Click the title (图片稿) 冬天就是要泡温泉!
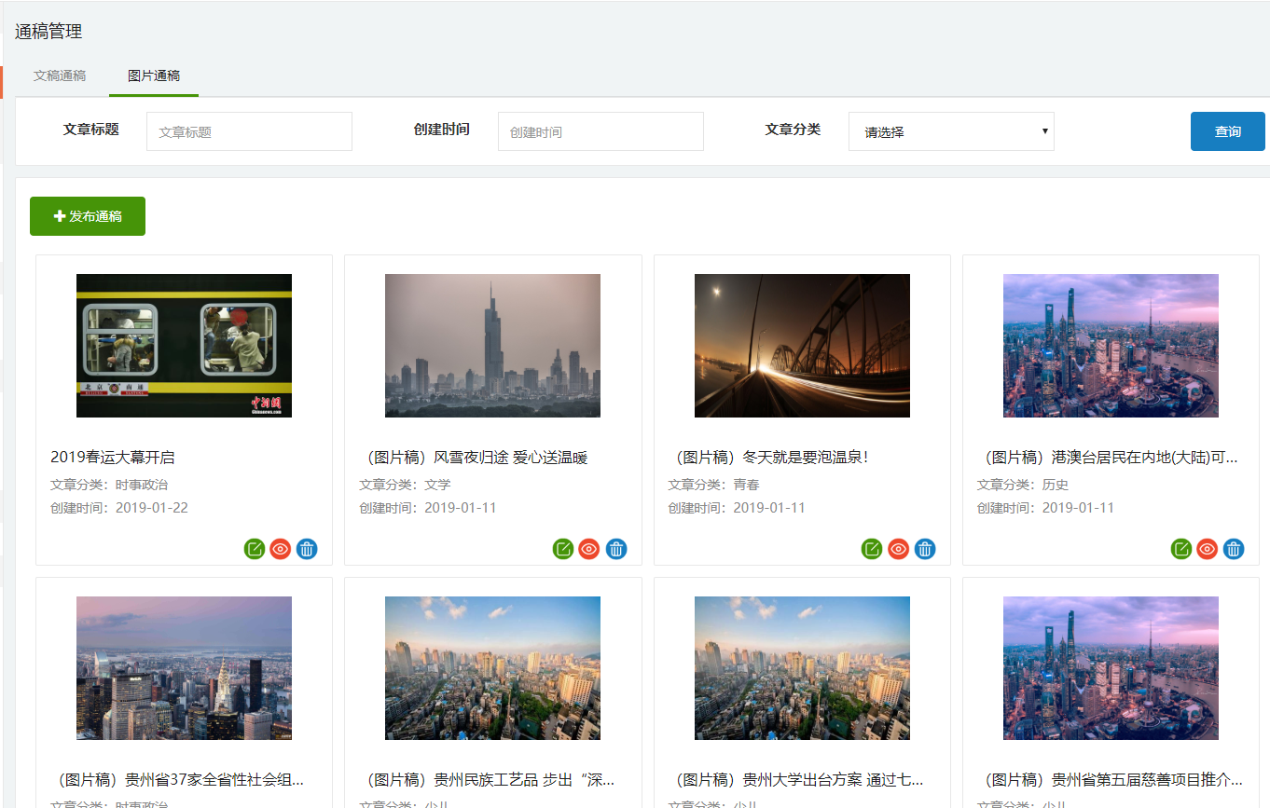Screen dimensions: 1270x808 tap(769, 458)
